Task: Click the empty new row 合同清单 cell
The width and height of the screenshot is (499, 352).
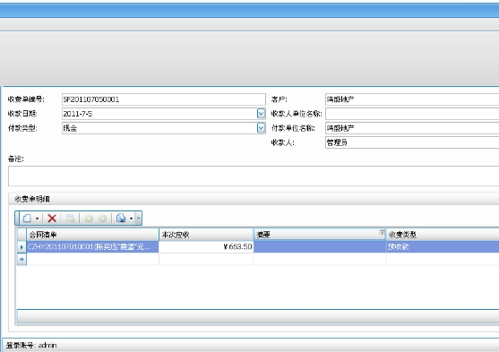Action: coord(92,260)
